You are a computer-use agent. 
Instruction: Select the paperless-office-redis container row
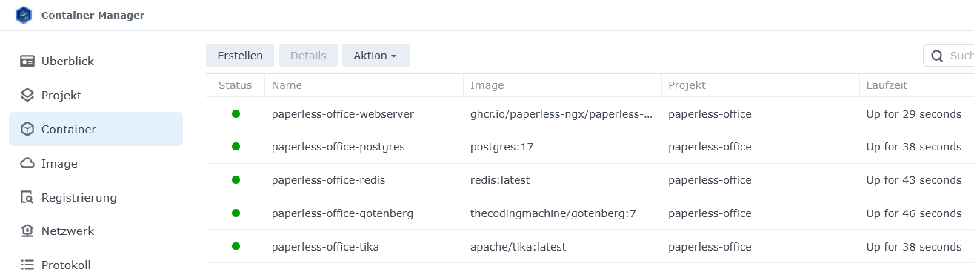tap(590, 180)
